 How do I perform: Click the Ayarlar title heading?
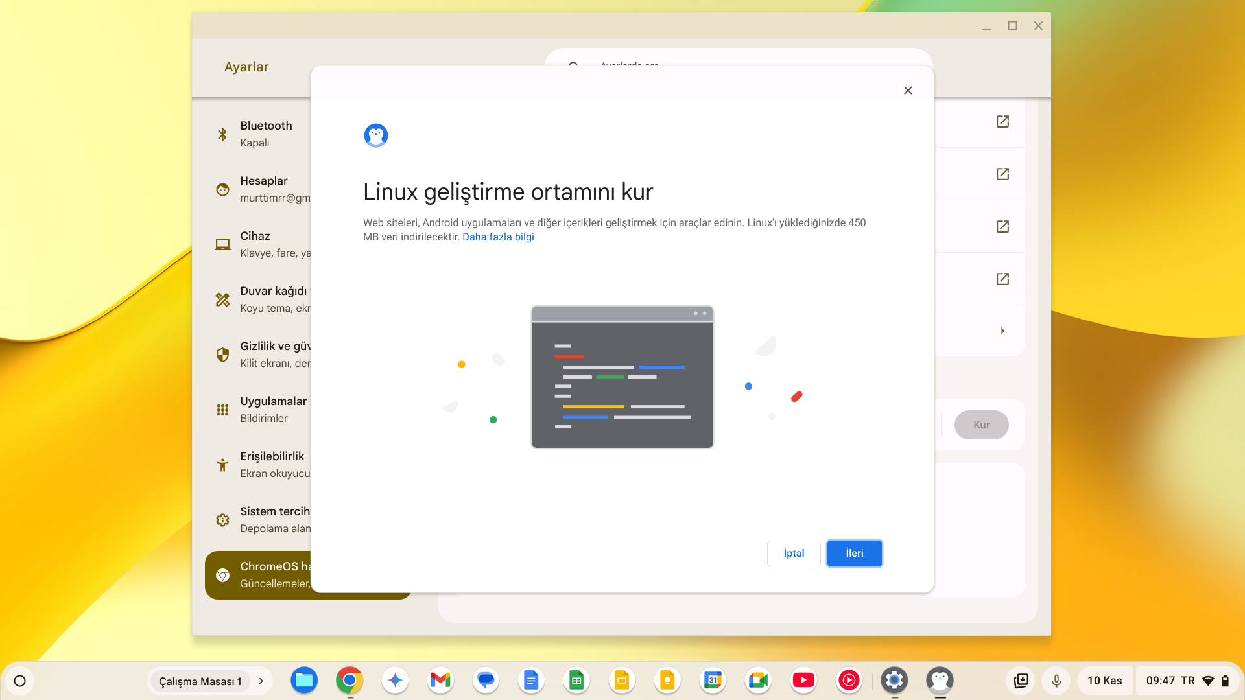tap(246, 67)
